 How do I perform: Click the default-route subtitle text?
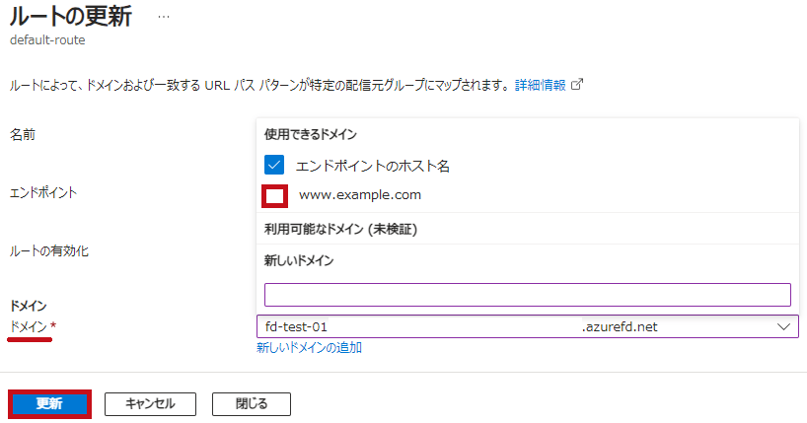(47, 40)
